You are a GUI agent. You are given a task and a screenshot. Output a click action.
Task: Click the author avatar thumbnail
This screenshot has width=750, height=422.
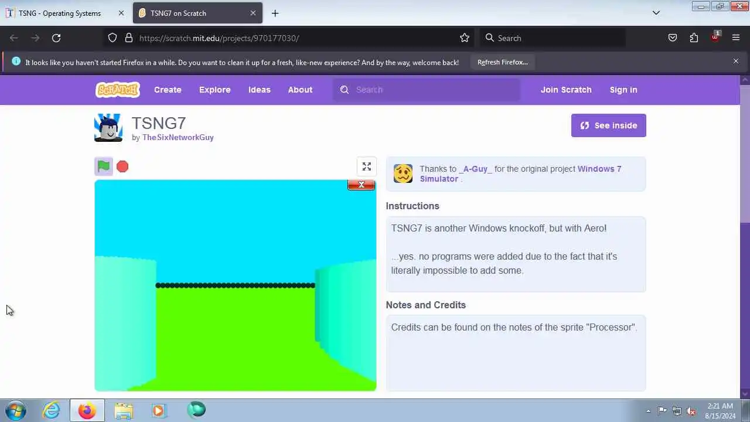(x=108, y=128)
